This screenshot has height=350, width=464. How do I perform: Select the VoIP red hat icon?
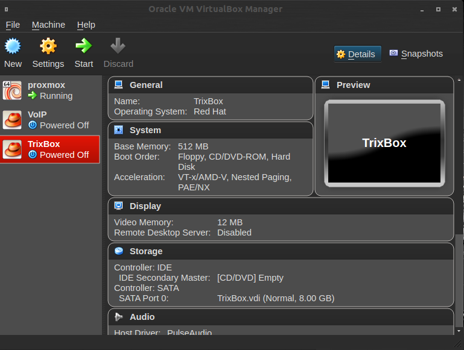(12, 120)
